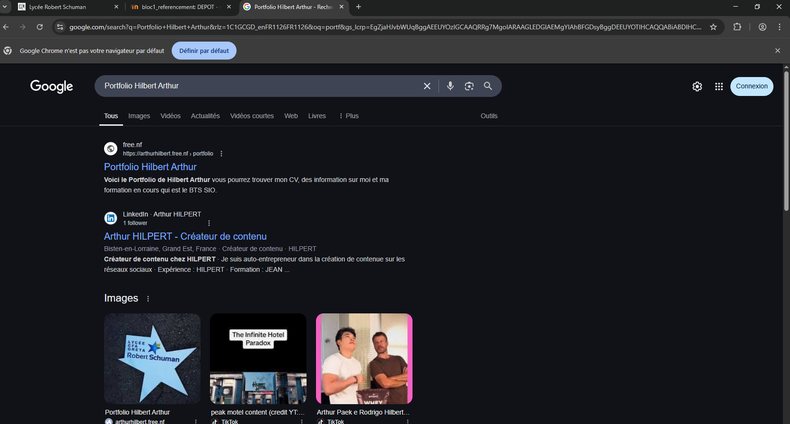Screen dimensions: 790x424
Task: Click the Définir par défaut button
Action: 204,51
